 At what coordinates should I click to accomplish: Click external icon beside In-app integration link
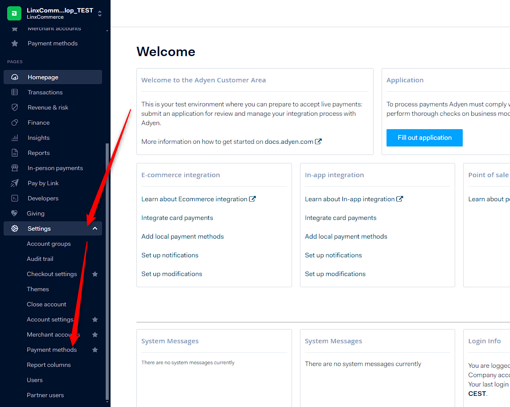[400, 199]
